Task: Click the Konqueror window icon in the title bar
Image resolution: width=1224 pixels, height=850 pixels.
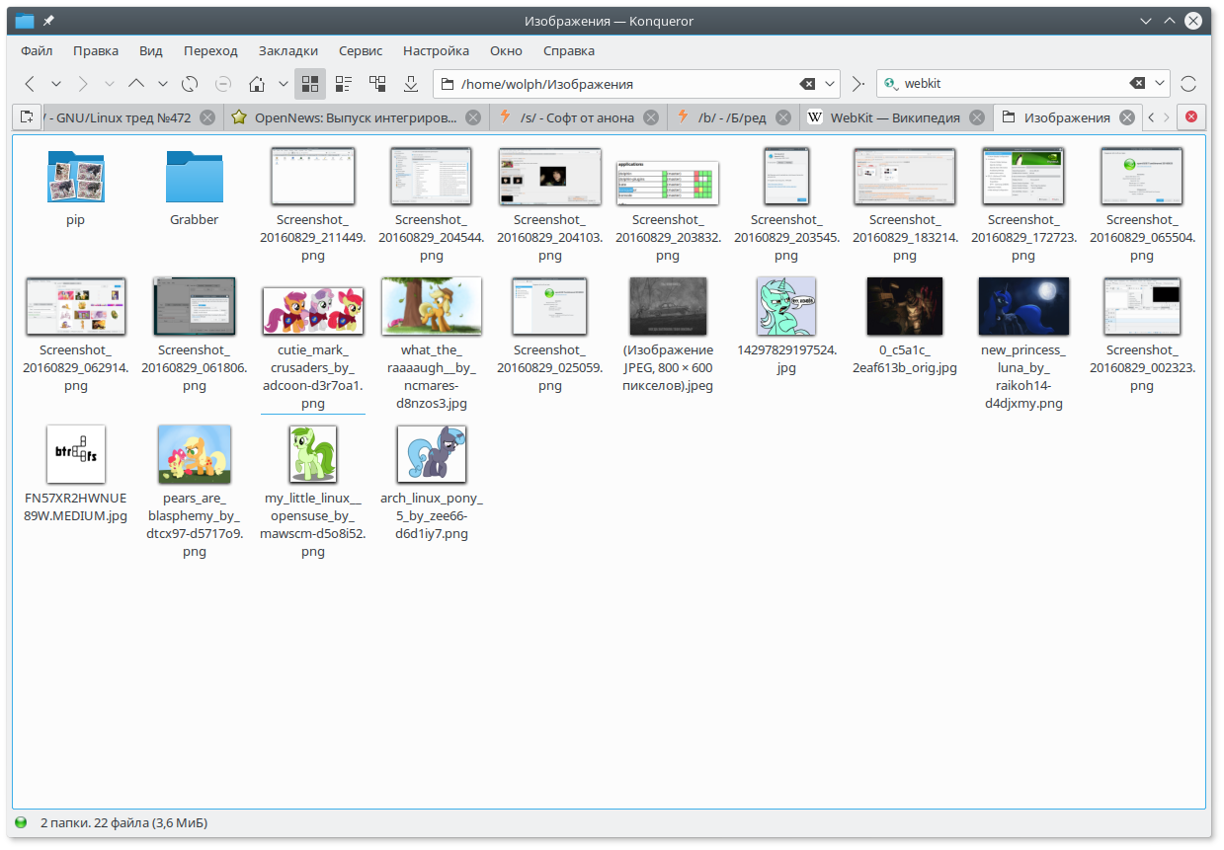Action: click(x=25, y=21)
